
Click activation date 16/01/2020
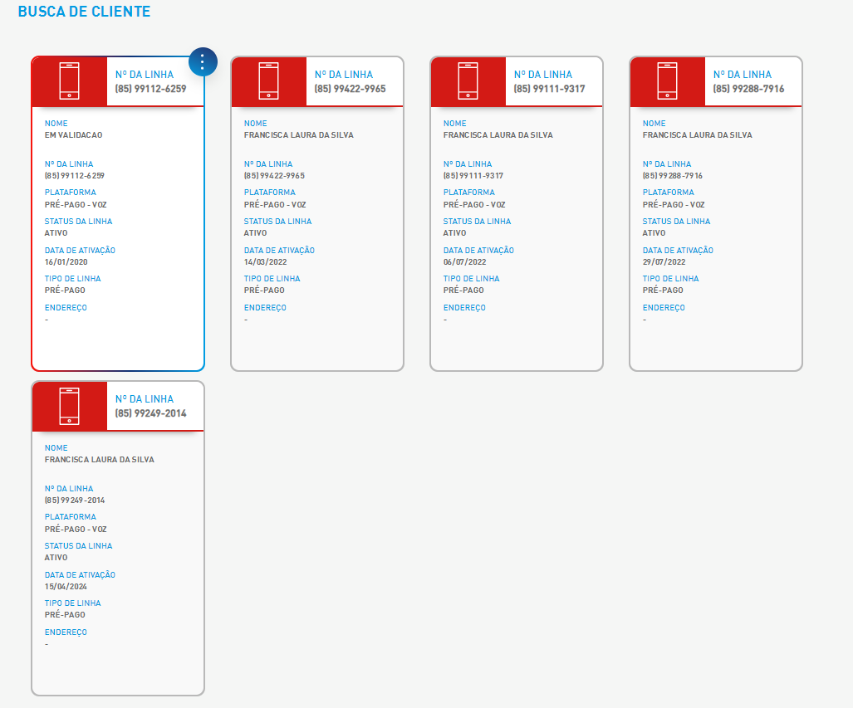pos(66,262)
